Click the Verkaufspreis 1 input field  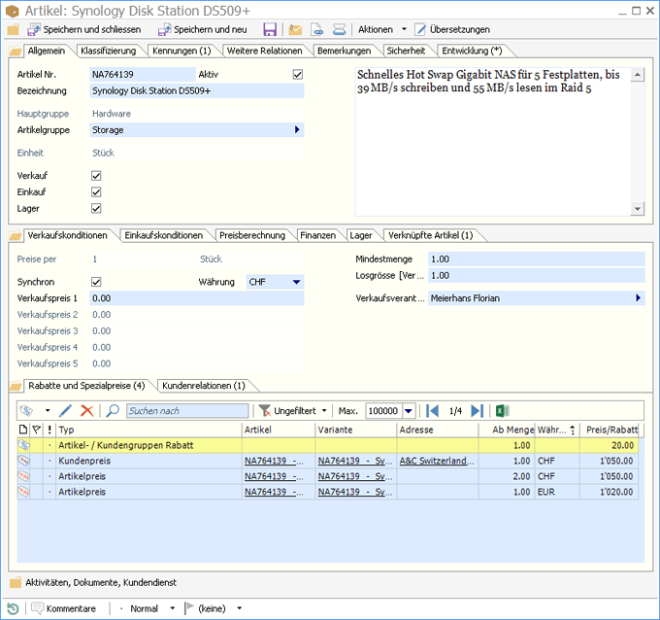pos(197,298)
